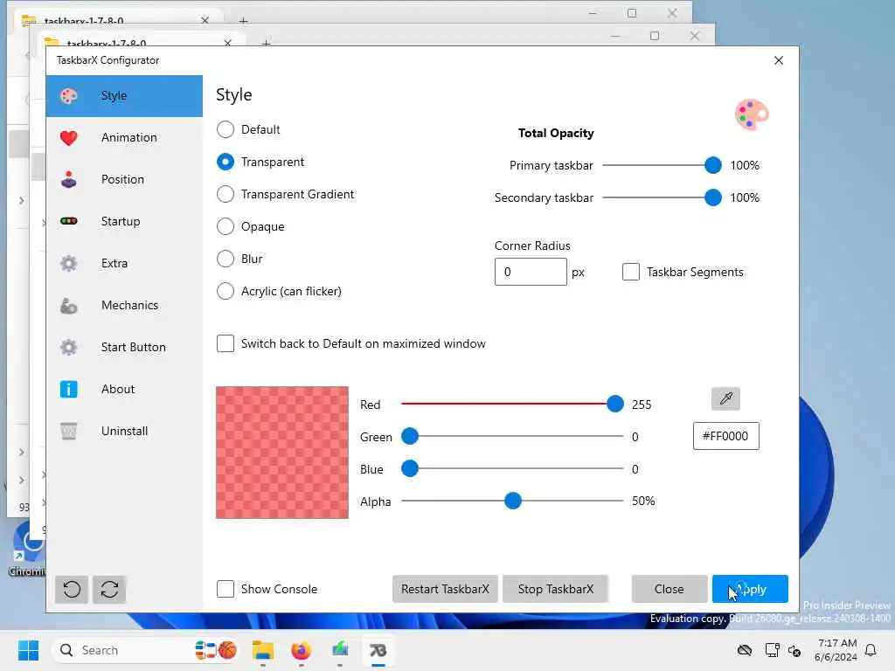Click the TaskbarX icon in taskbar
Image resolution: width=895 pixels, height=671 pixels.
pos(378,650)
